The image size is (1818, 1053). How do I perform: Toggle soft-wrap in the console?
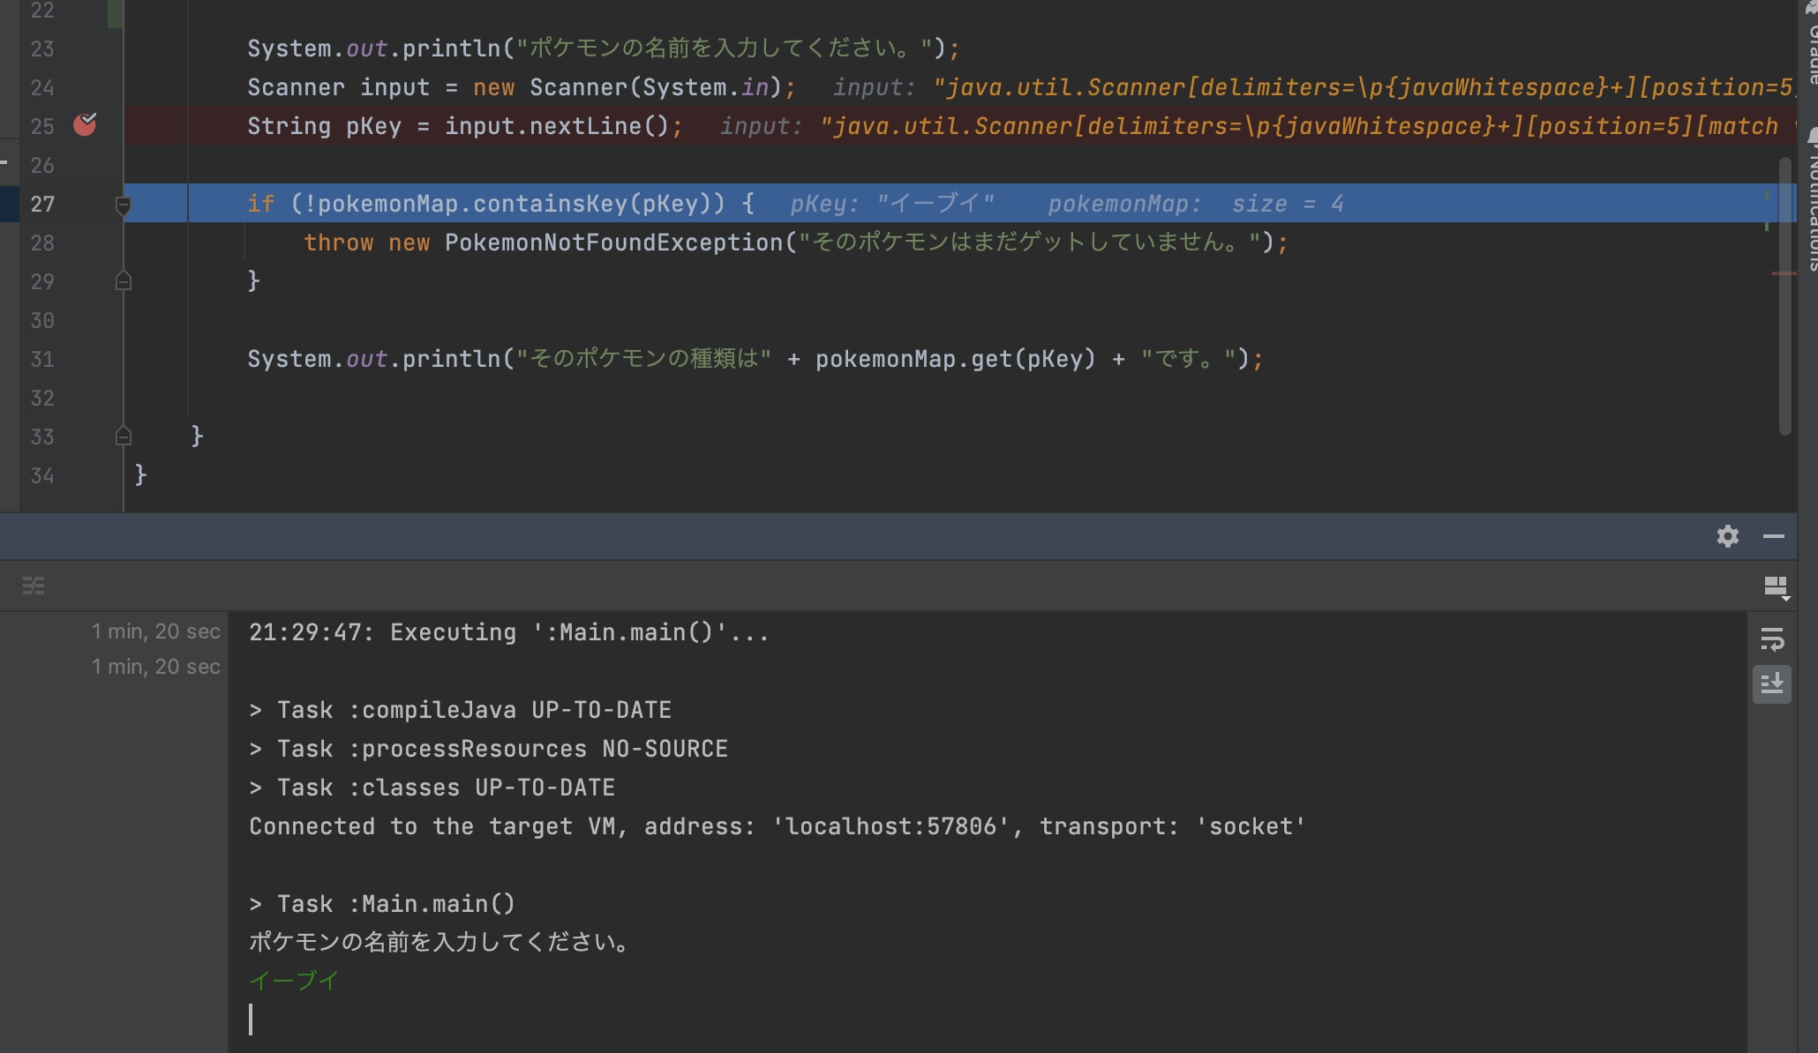tap(1771, 639)
